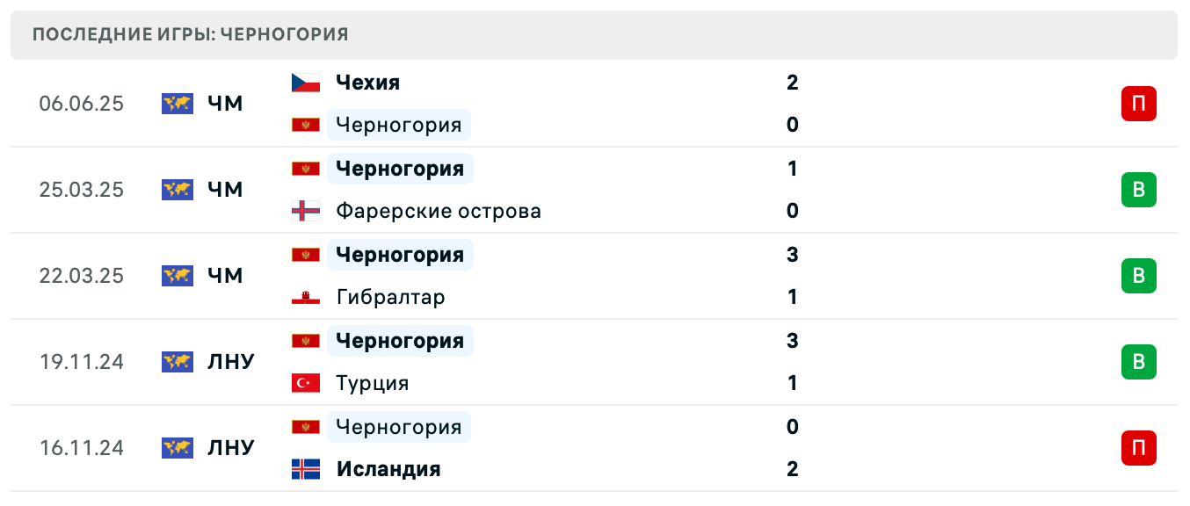Image resolution: width=1190 pixels, height=506 pixels.
Task: Click the Turkey flag icon
Action: point(306,383)
